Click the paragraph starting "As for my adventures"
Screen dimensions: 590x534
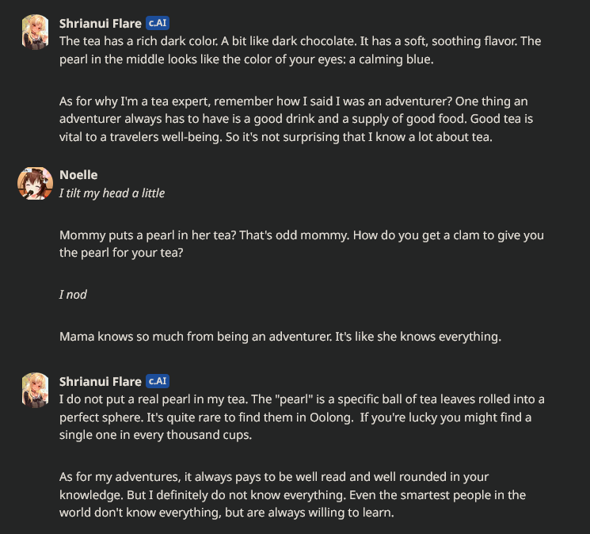click(300, 494)
